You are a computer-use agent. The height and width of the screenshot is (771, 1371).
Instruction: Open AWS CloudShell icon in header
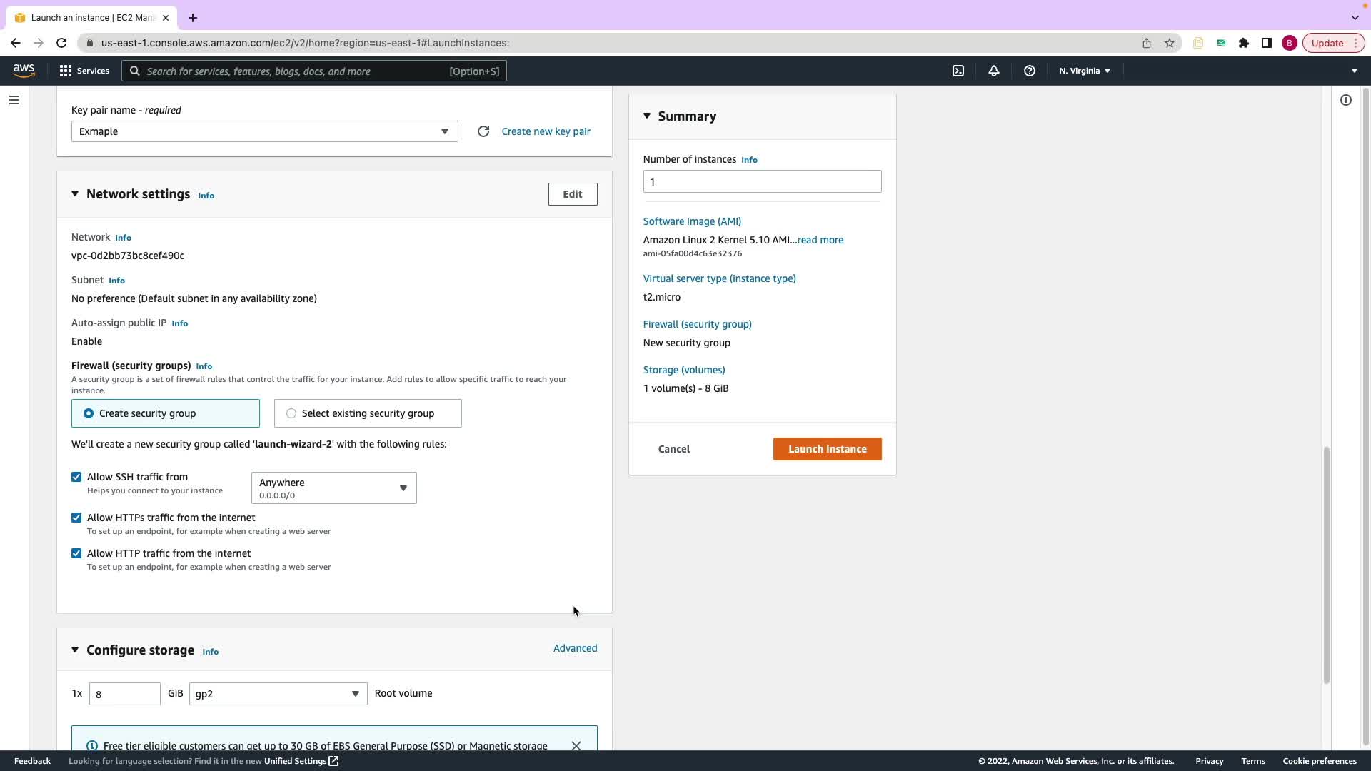(958, 71)
